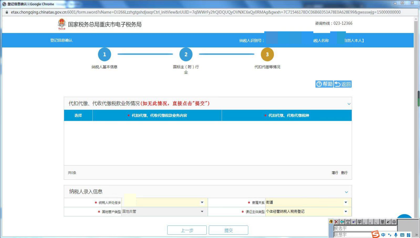
Task: Click the 上一步 previous step button
Action: point(187,230)
